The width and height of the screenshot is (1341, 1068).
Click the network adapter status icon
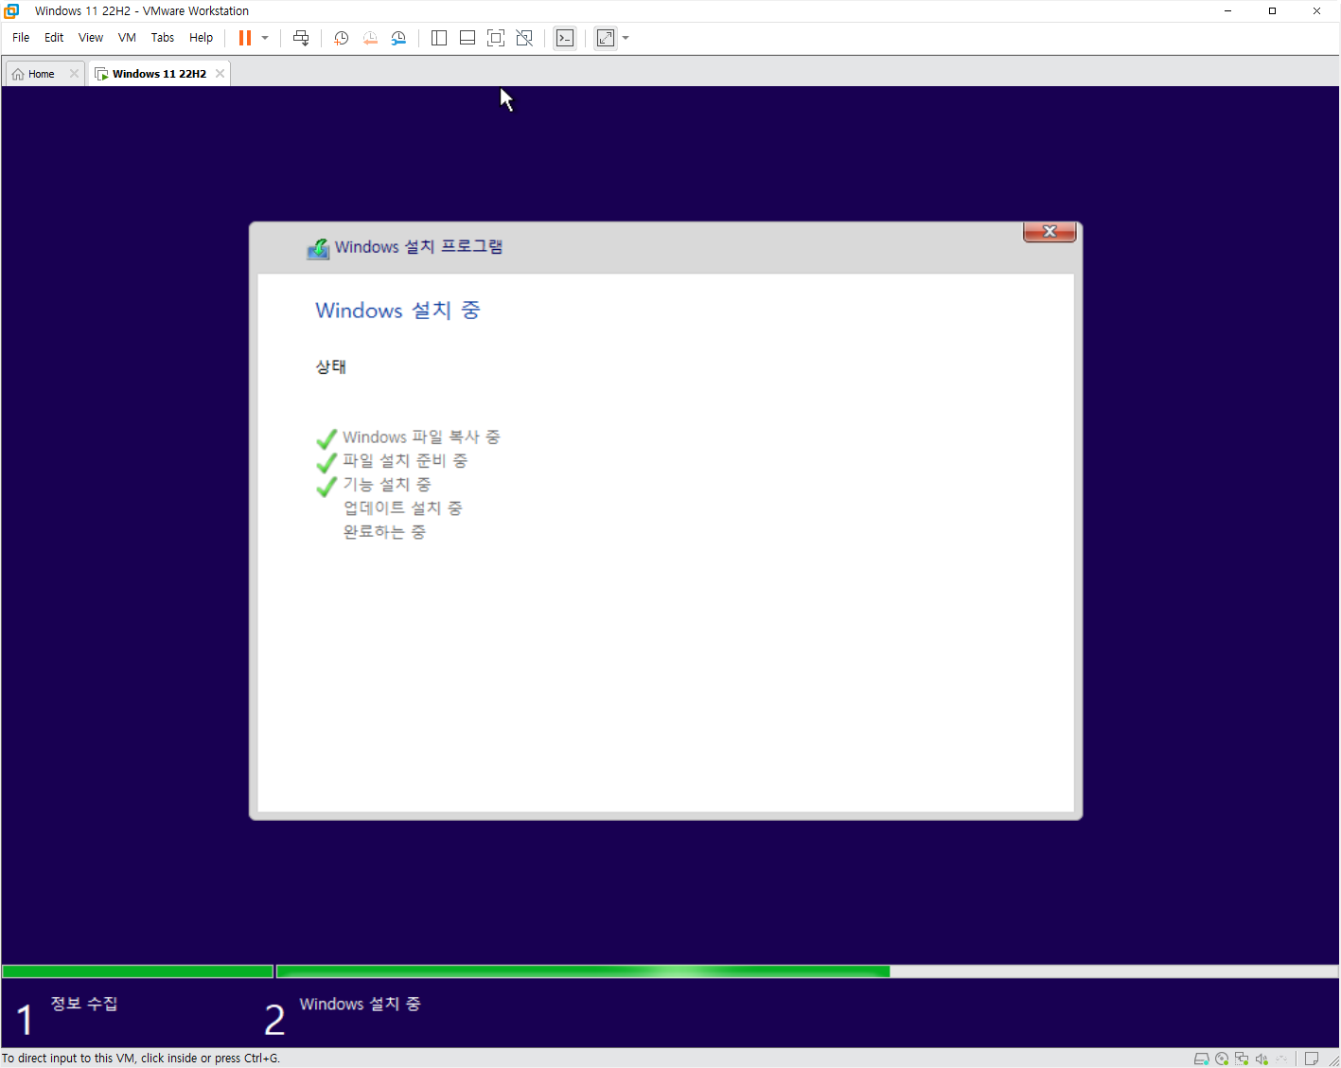(1242, 1059)
